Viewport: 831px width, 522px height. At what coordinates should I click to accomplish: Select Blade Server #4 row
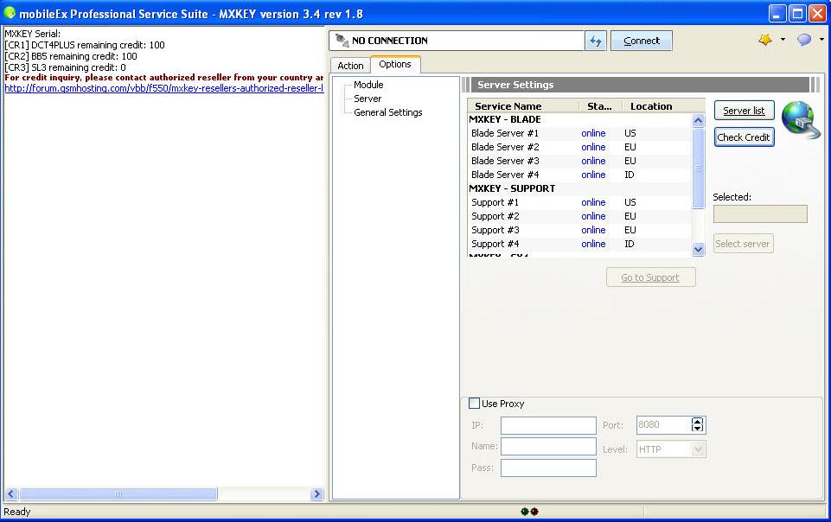click(x=579, y=175)
